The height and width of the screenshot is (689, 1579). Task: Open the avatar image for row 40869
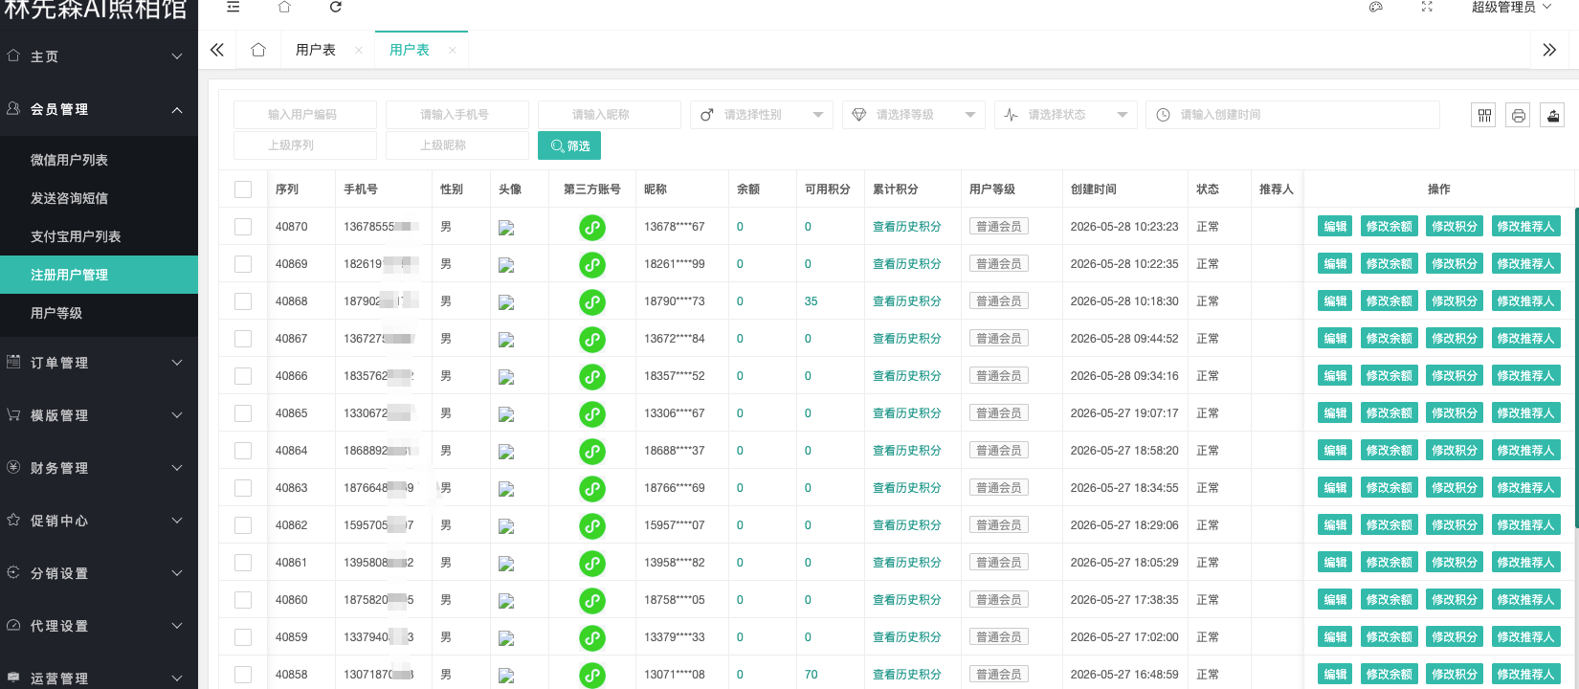pyautogui.click(x=506, y=265)
